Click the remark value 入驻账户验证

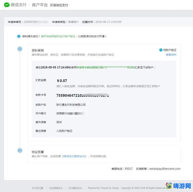64,131
